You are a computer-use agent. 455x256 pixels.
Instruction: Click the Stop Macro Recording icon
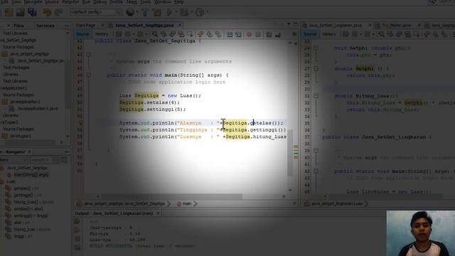click(258, 35)
